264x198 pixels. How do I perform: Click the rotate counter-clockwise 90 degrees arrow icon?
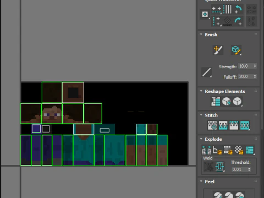(238, 9)
